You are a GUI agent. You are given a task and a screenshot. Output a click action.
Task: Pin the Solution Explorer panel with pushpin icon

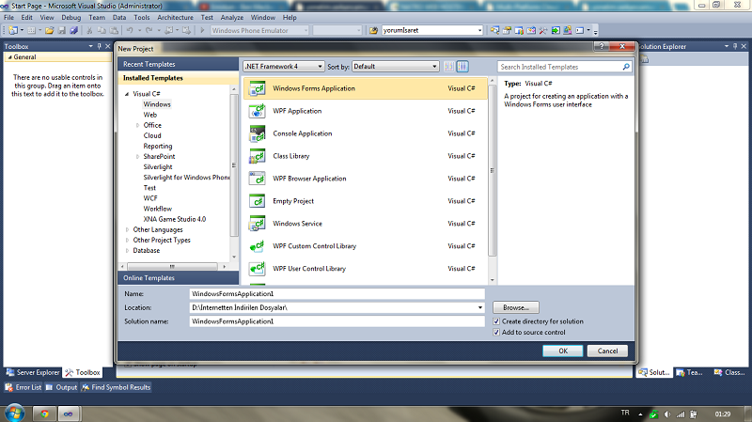click(x=735, y=46)
